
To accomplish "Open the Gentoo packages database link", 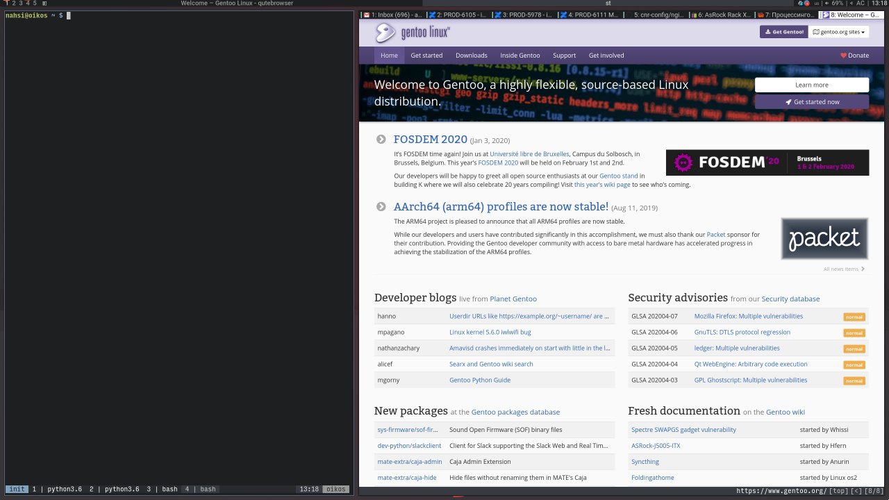I will click(515, 412).
